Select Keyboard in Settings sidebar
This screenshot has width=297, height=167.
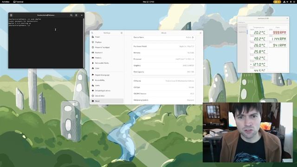click(x=107, y=52)
